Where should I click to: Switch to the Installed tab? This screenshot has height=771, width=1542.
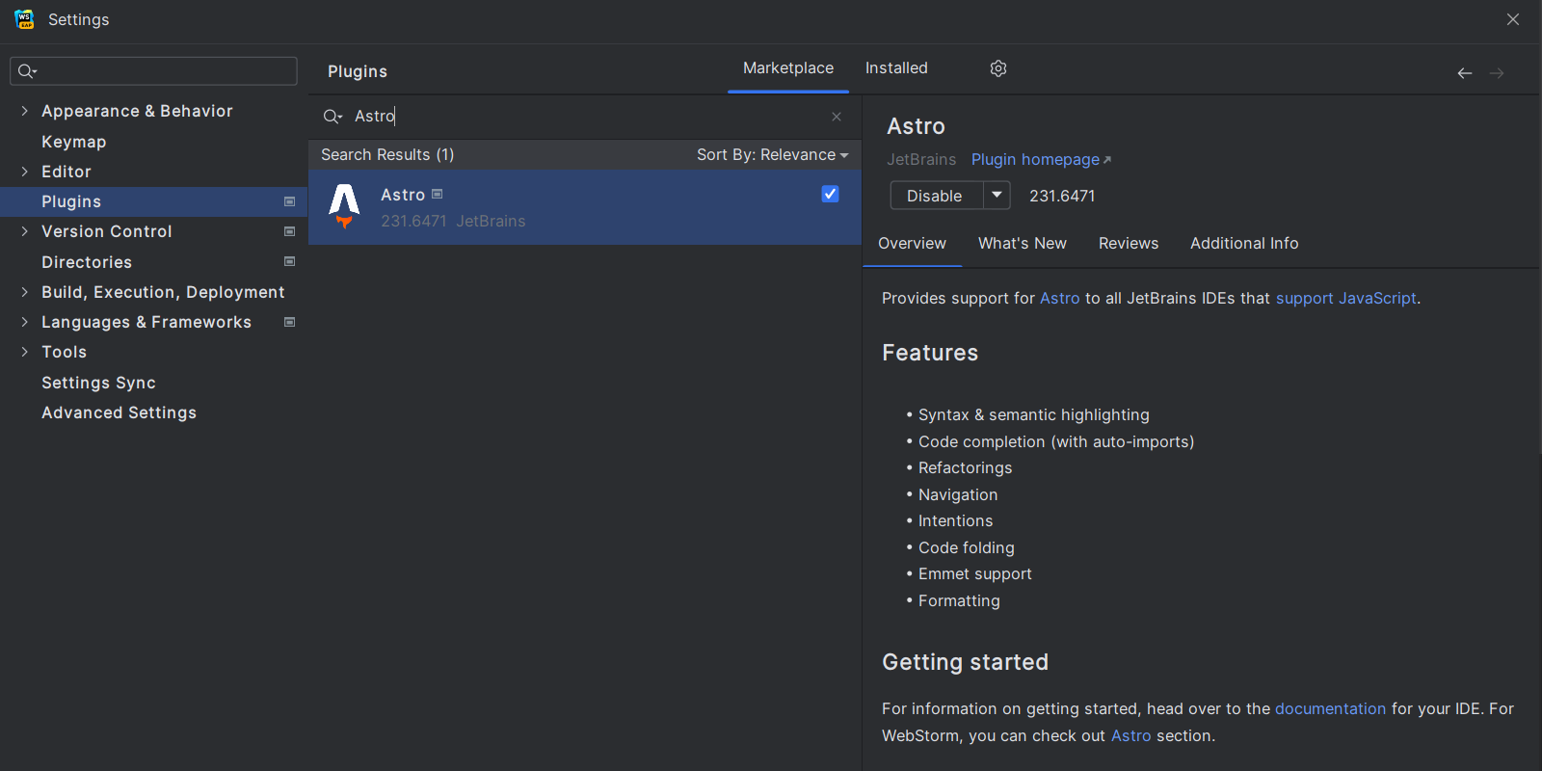(x=895, y=68)
